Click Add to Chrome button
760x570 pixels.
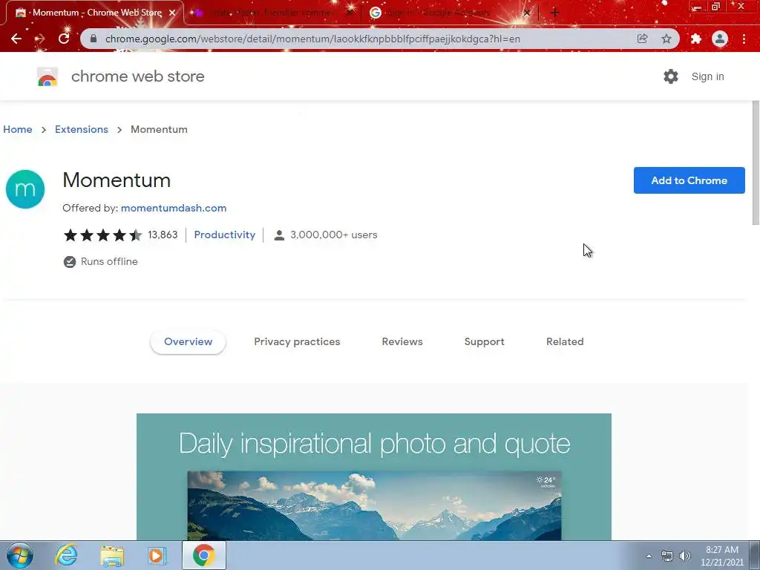tap(689, 180)
